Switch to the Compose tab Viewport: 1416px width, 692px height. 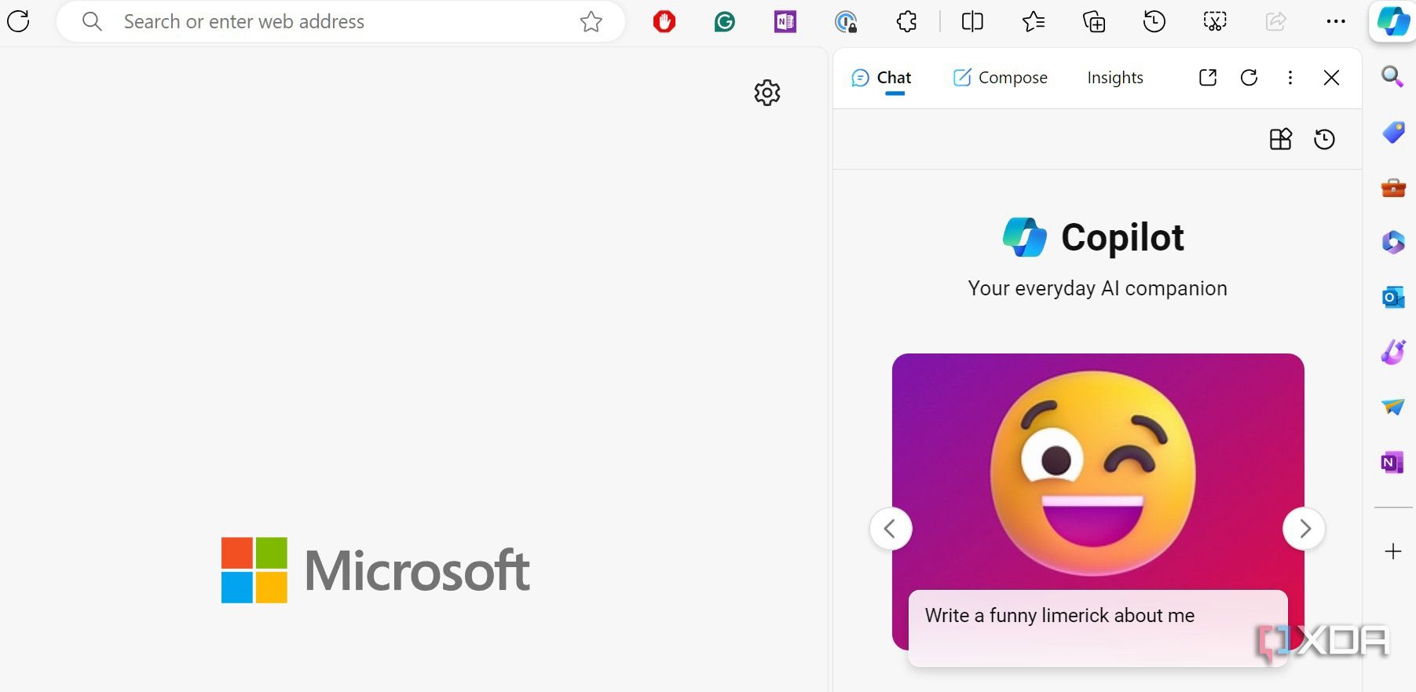(1000, 78)
